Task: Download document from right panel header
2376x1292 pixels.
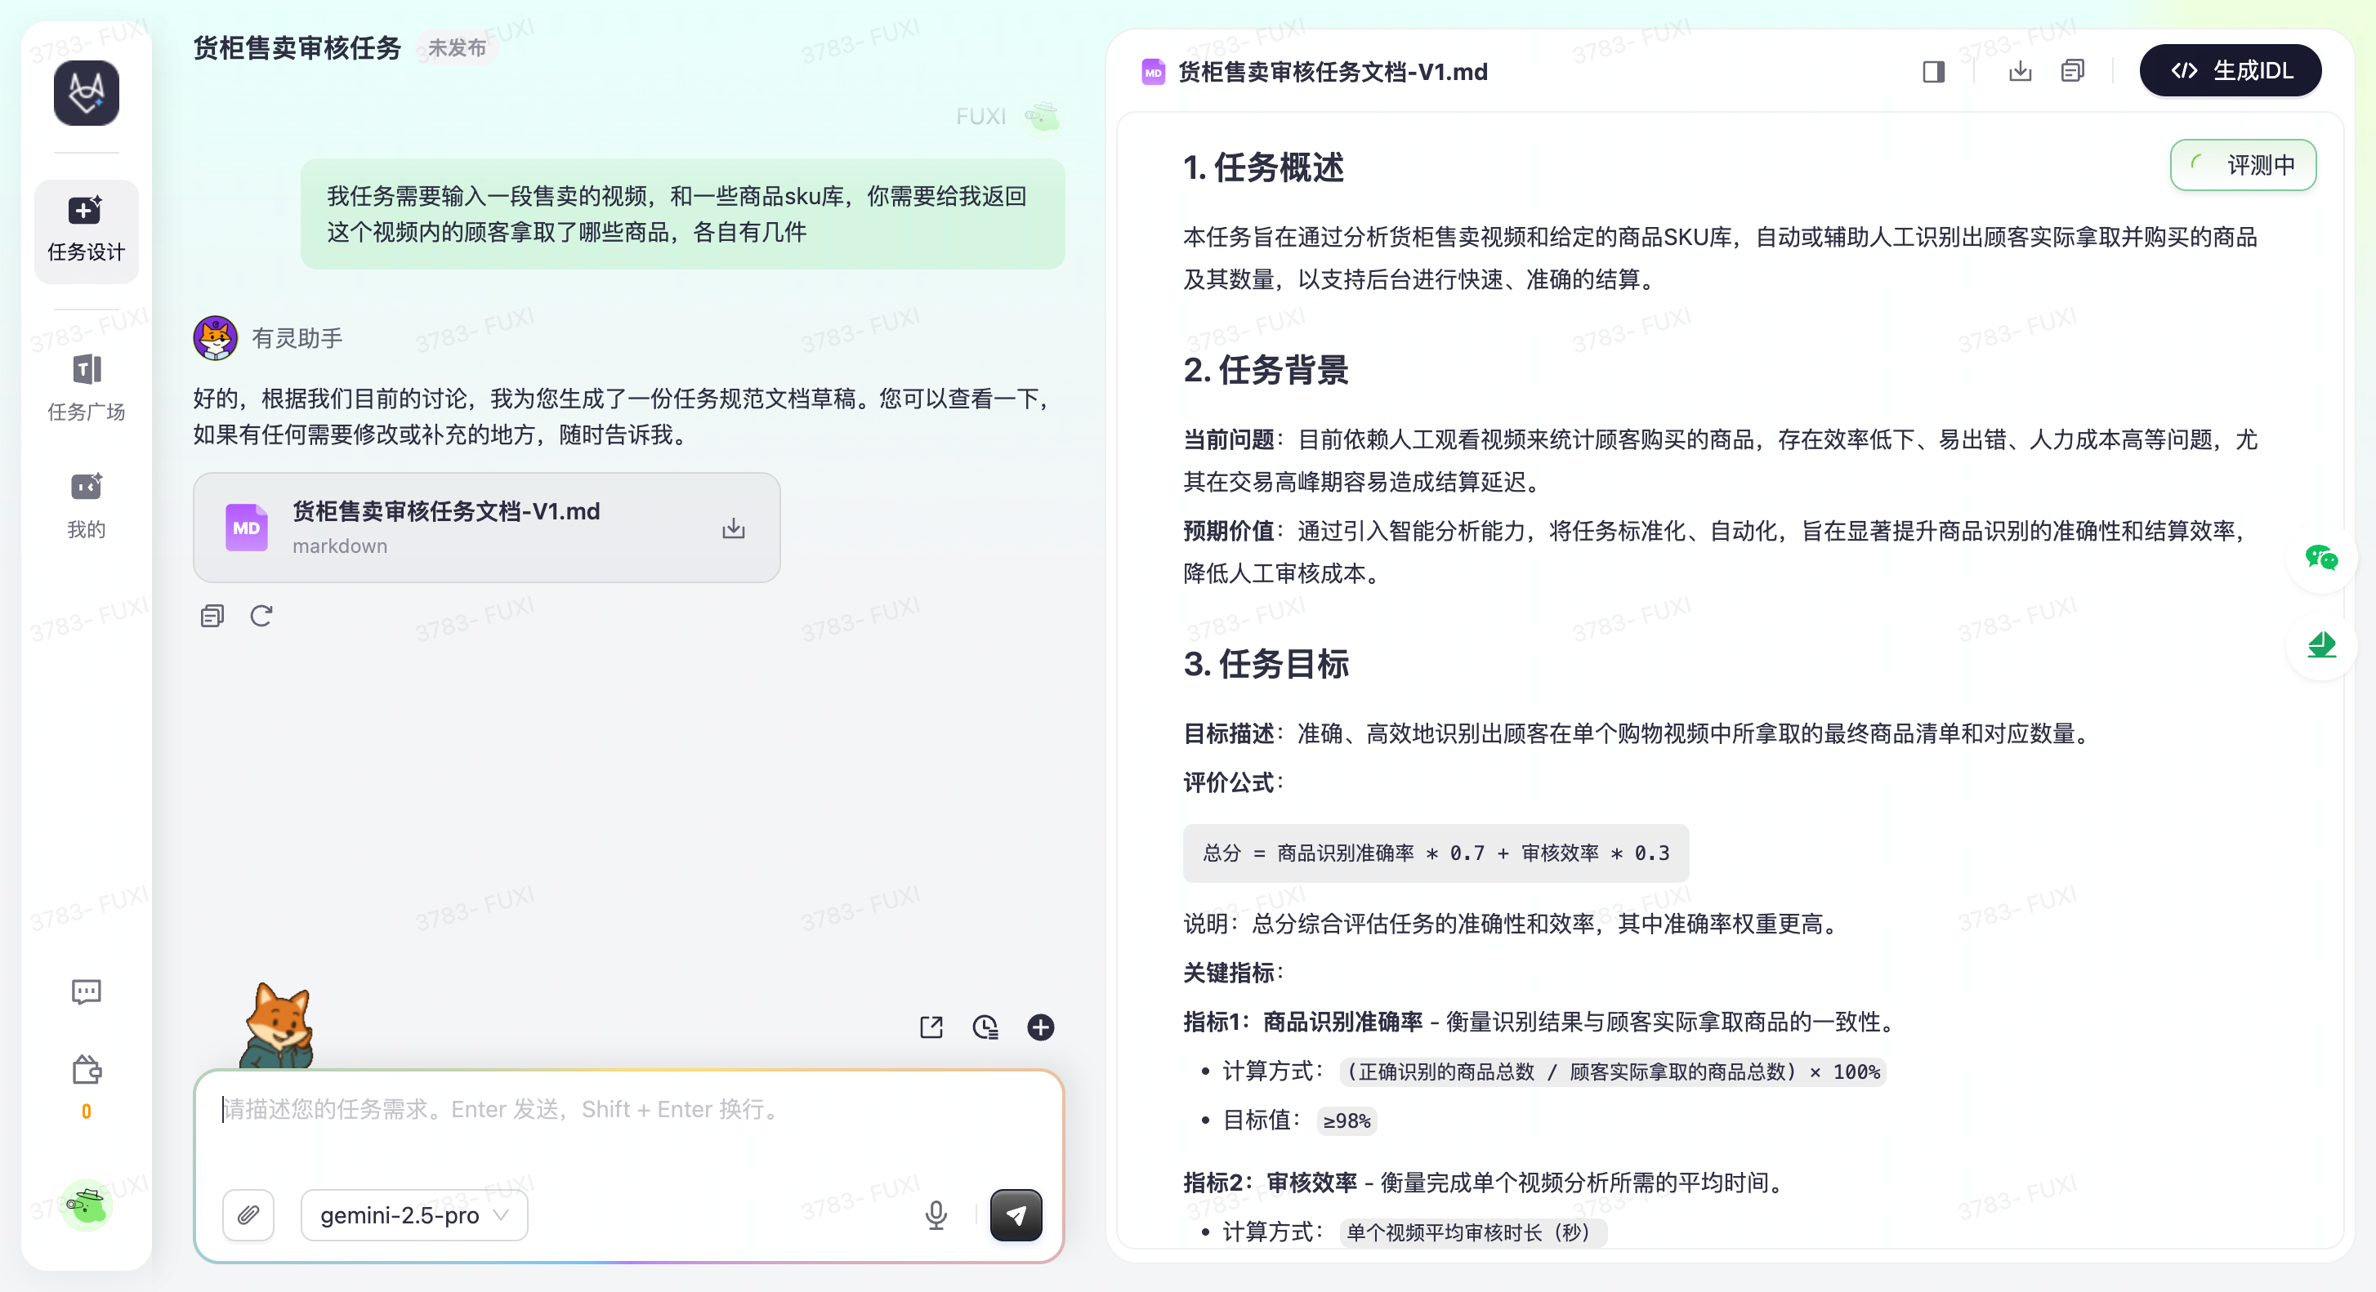Action: (2020, 71)
